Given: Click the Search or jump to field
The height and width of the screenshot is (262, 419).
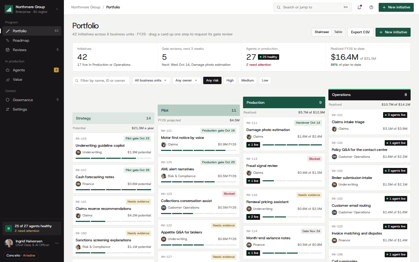Looking at the screenshot, I should pyautogui.click(x=313, y=7).
